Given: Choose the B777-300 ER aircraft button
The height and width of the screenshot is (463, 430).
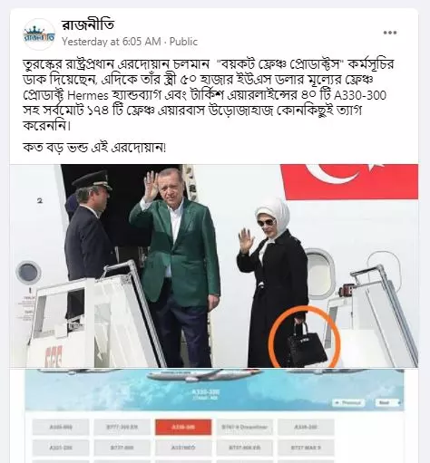Looking at the screenshot, I should pos(122,427).
